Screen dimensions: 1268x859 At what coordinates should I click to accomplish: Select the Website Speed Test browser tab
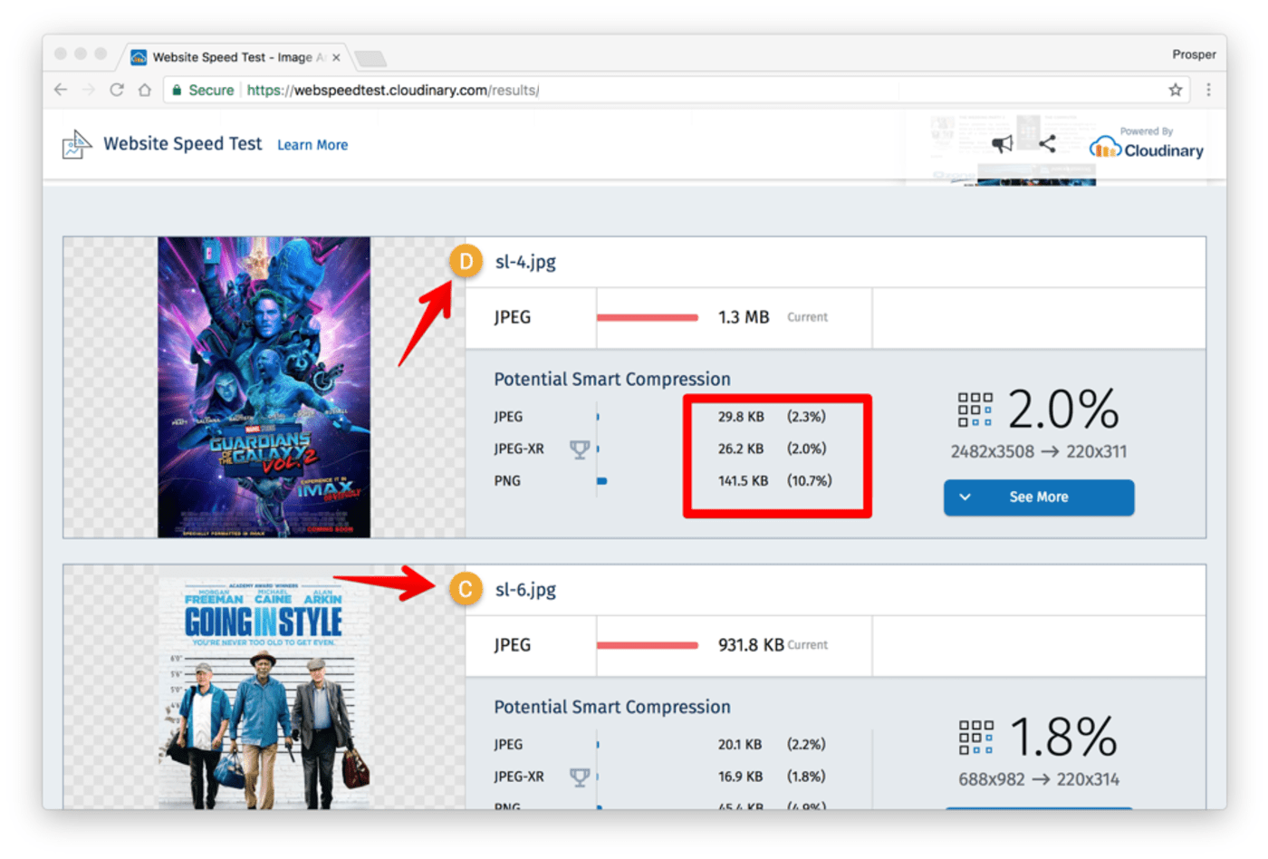(235, 57)
